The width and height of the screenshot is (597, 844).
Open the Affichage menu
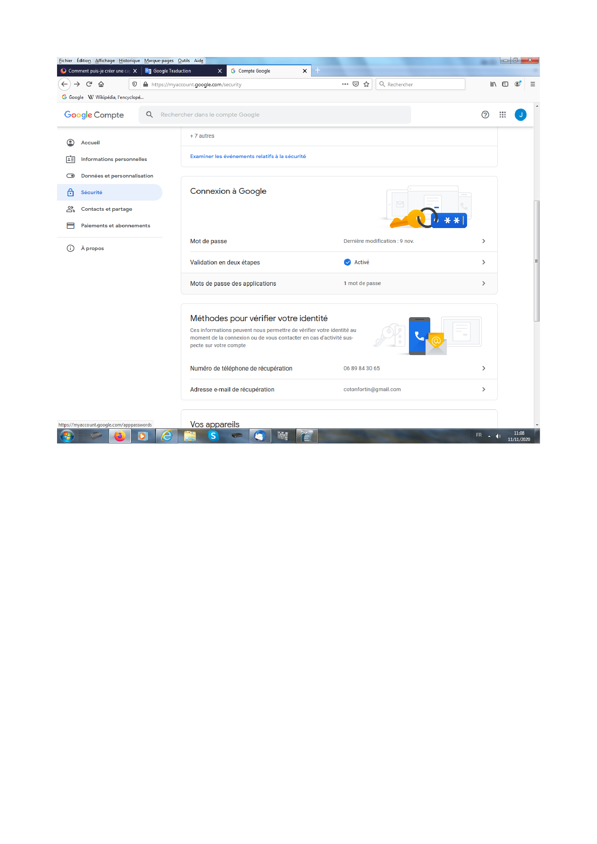tap(105, 61)
